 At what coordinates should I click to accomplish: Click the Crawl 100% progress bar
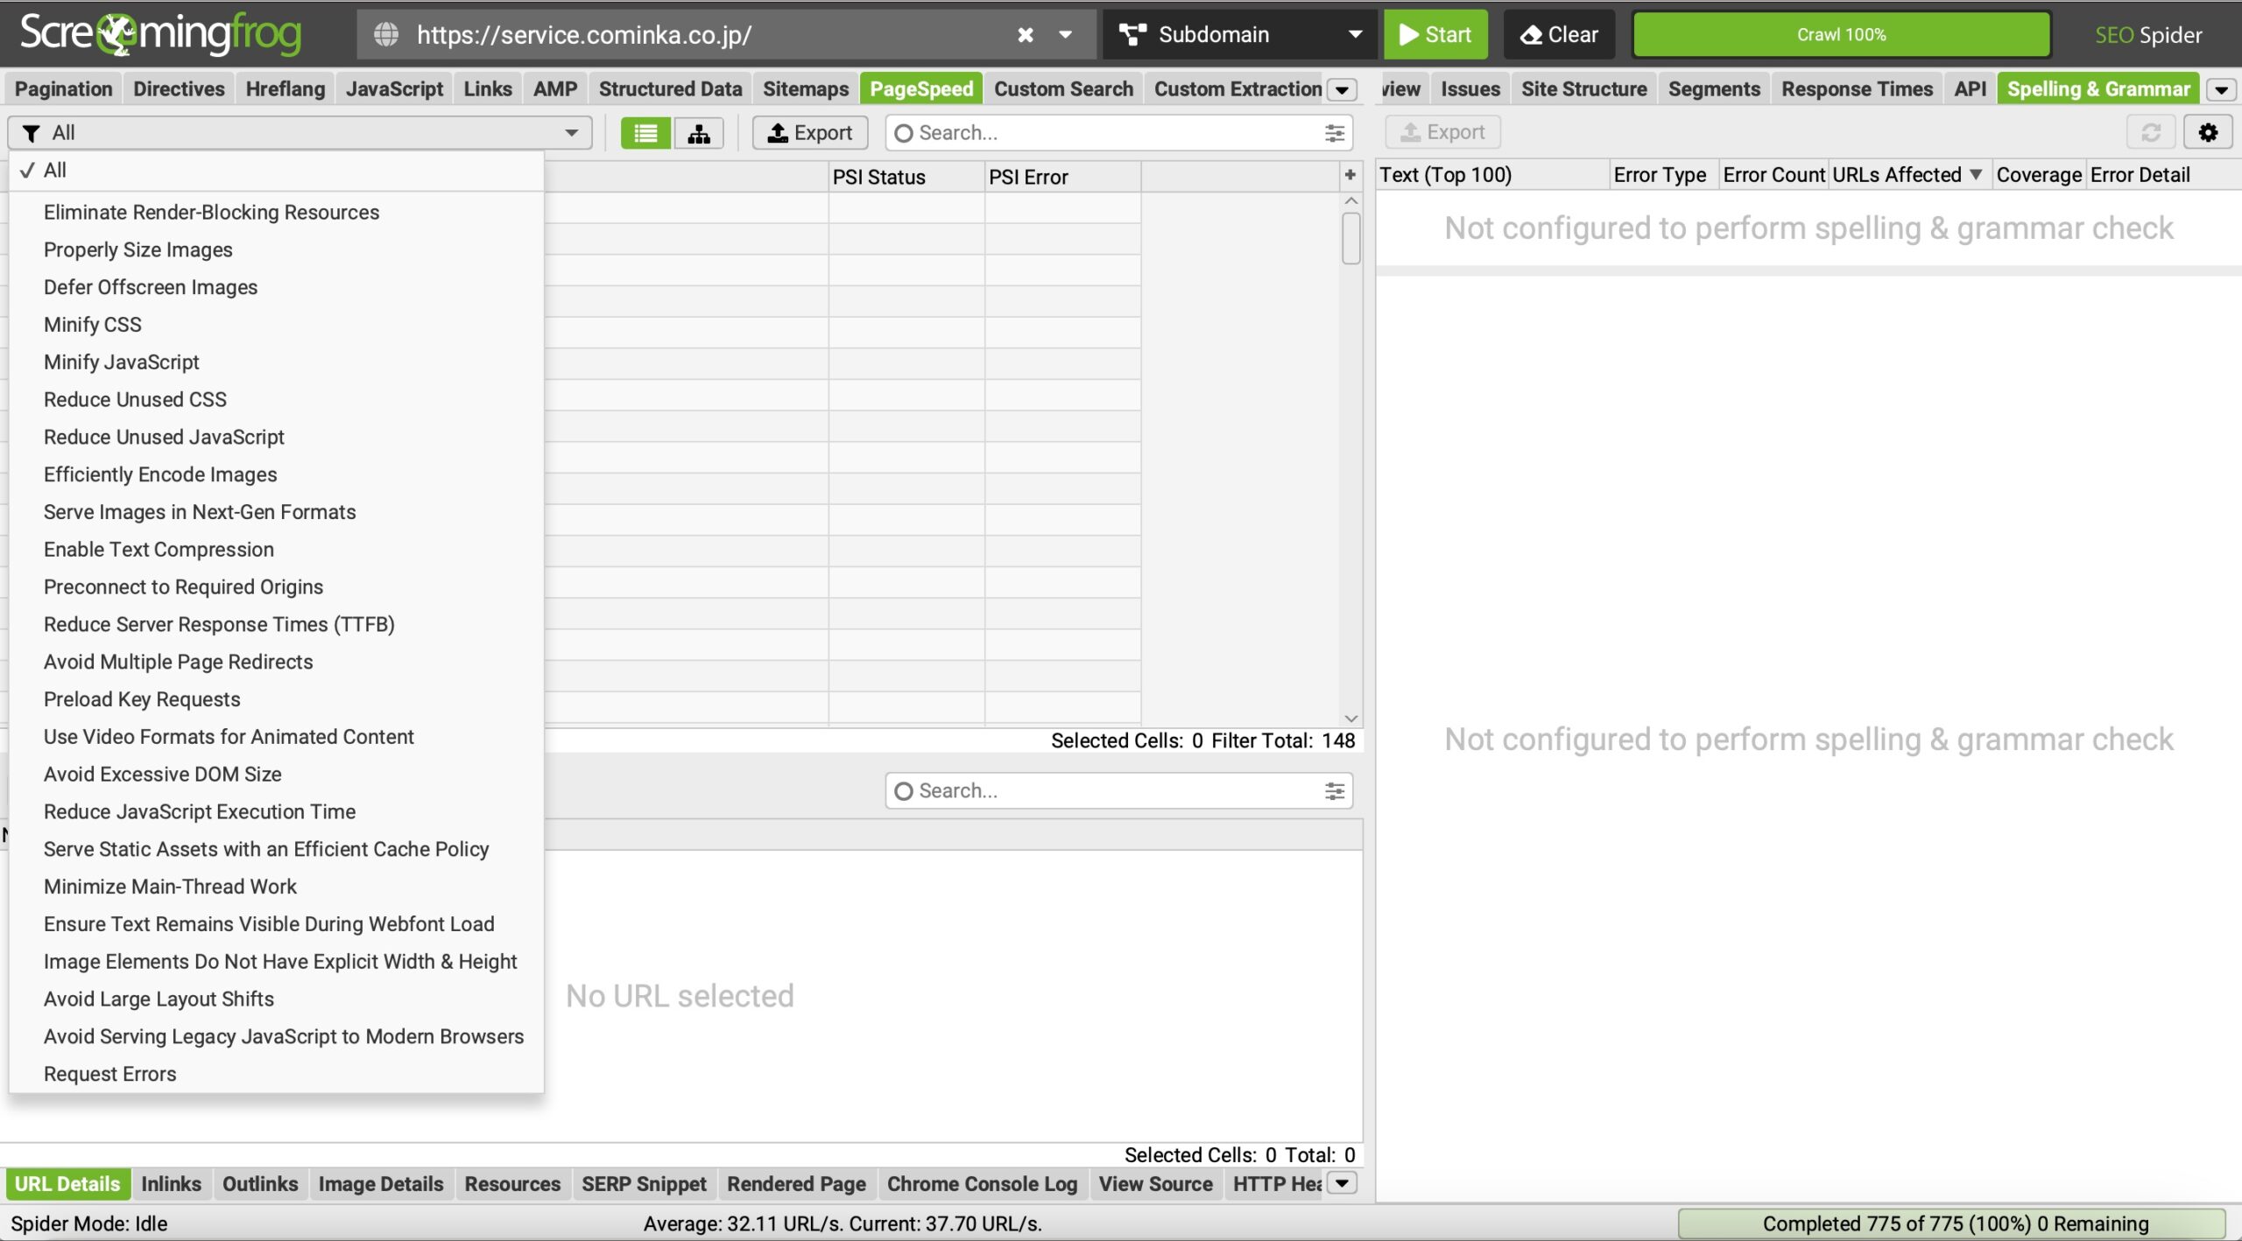[1840, 34]
